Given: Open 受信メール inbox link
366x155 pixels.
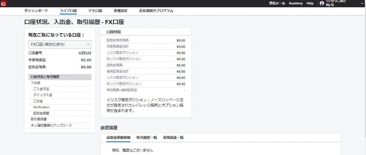Looking at the screenshot, I should (277, 3).
